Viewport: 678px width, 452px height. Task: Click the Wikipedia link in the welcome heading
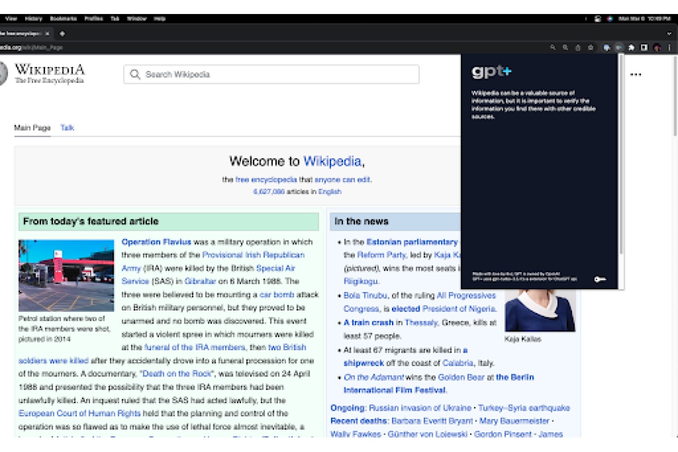tap(332, 161)
